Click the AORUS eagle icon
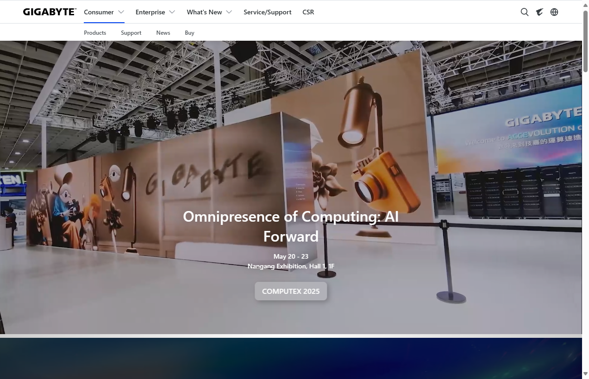 (x=539, y=12)
